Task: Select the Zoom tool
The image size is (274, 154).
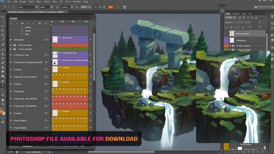Action: click(3, 104)
